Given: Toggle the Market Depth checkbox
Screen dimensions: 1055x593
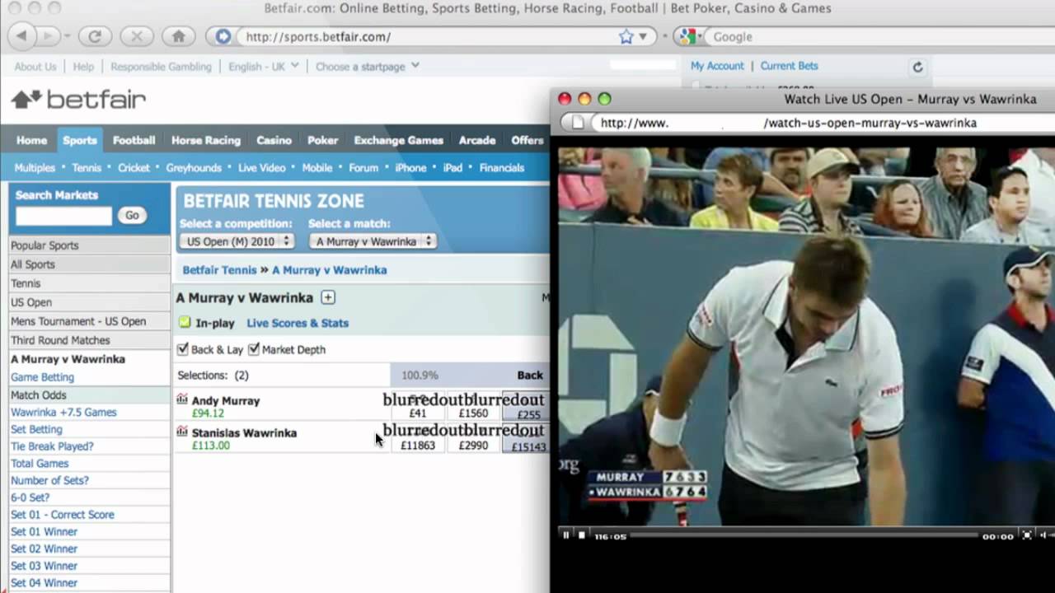Looking at the screenshot, I should [254, 349].
